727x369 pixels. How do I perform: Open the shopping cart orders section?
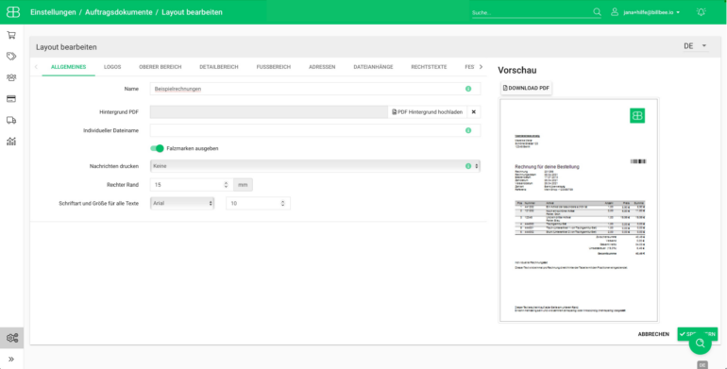11,35
